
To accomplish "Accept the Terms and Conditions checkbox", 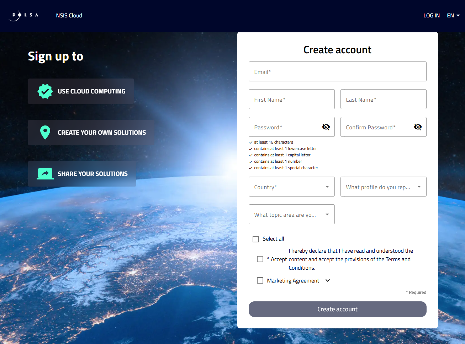I will coord(260,259).
